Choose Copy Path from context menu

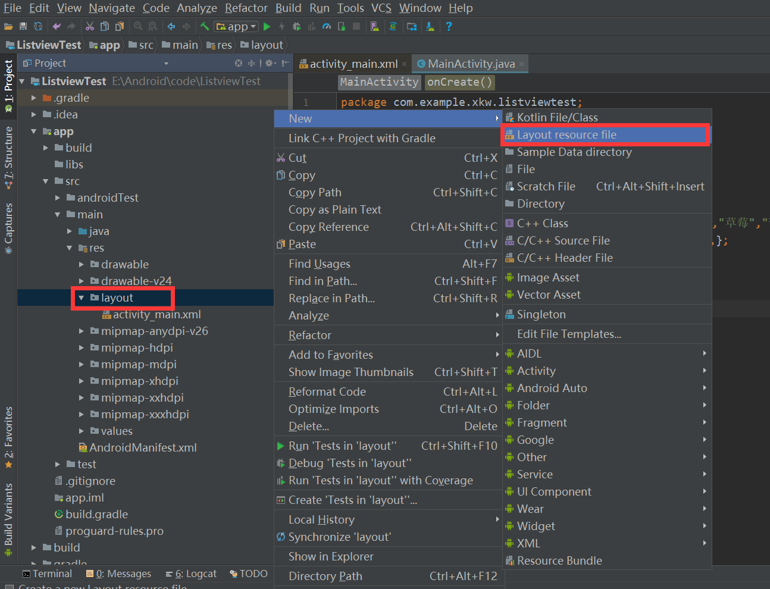click(389, 192)
